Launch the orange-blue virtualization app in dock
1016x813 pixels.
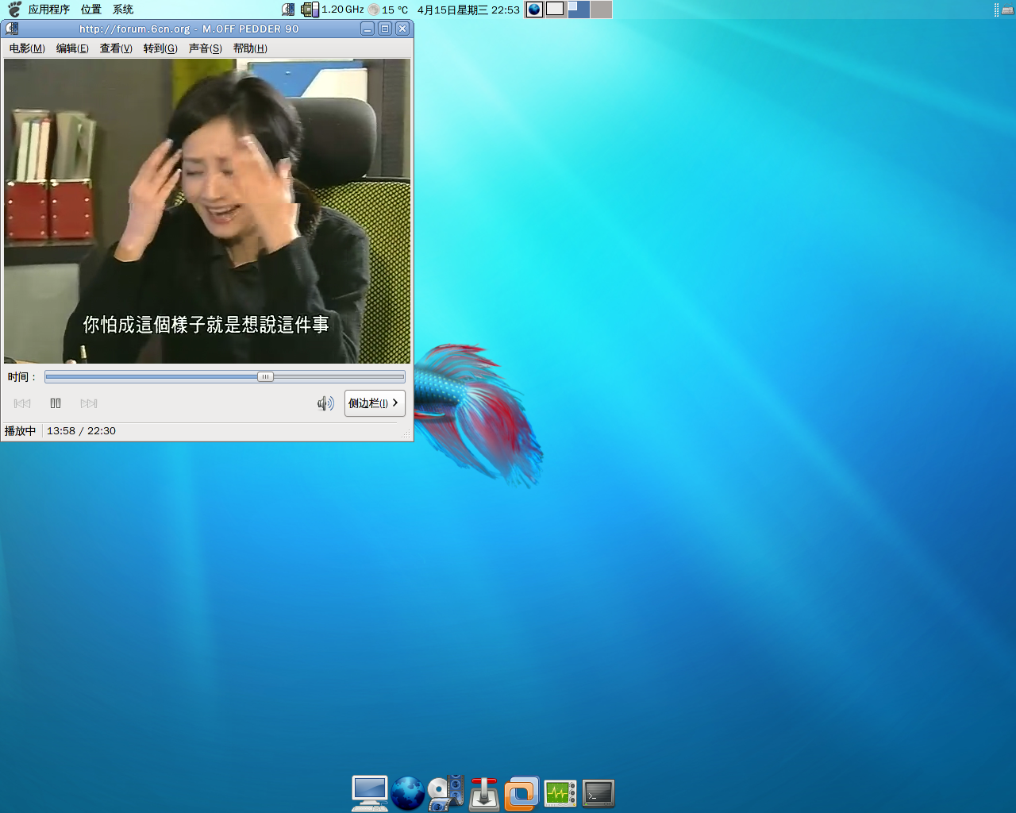[x=521, y=793]
